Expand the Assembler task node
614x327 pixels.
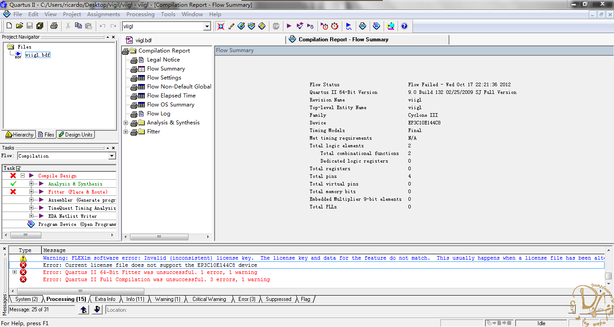(31, 200)
